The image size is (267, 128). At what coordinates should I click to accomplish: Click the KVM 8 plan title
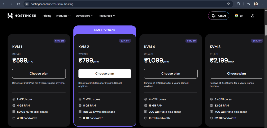pyautogui.click(x=215, y=47)
